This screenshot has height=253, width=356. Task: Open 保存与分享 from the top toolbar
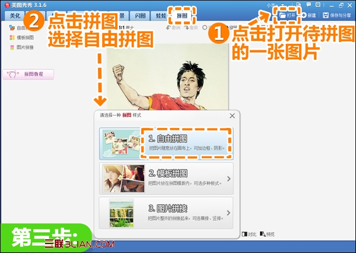click(337, 15)
